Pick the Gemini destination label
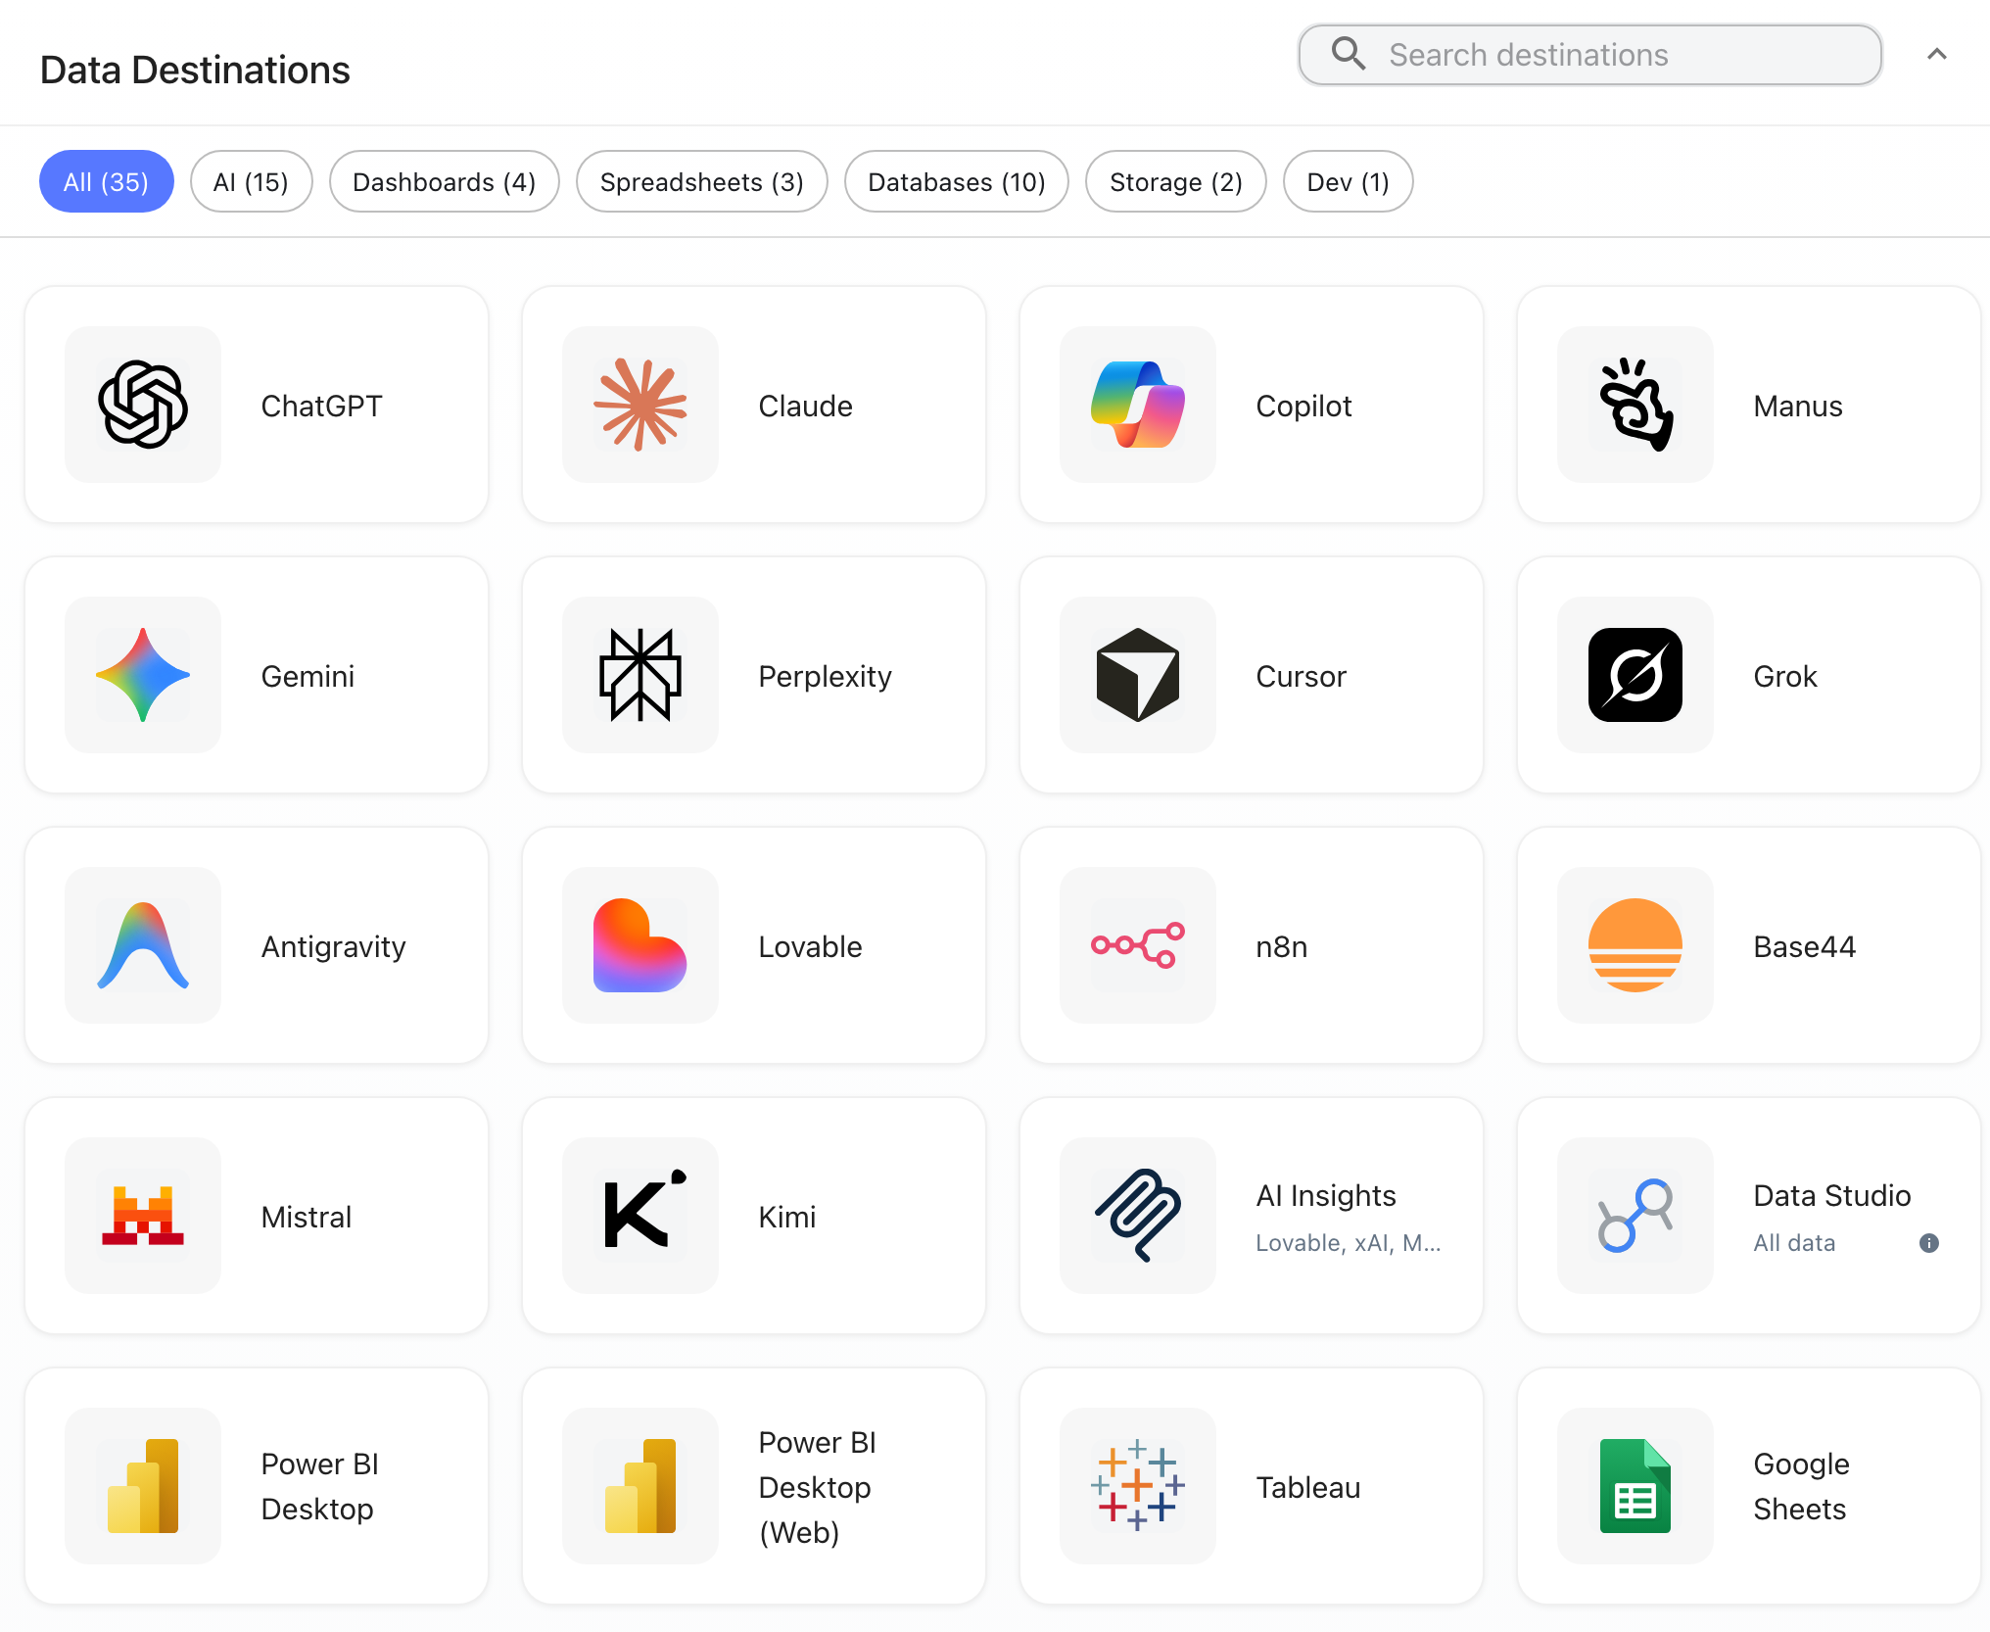The width and height of the screenshot is (1990, 1632). (308, 676)
